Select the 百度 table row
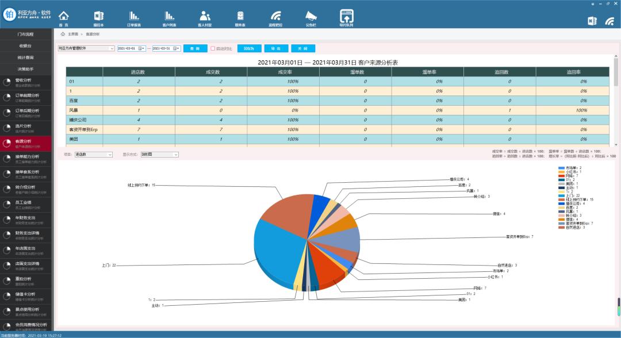 338,101
